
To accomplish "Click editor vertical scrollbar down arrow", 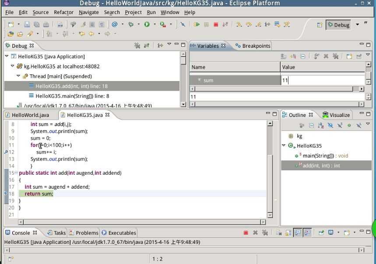I will [270, 215].
